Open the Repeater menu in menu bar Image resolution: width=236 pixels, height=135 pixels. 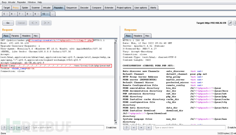[21, 2]
